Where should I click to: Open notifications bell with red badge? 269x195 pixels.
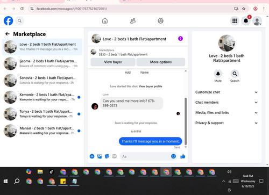click(246, 21)
